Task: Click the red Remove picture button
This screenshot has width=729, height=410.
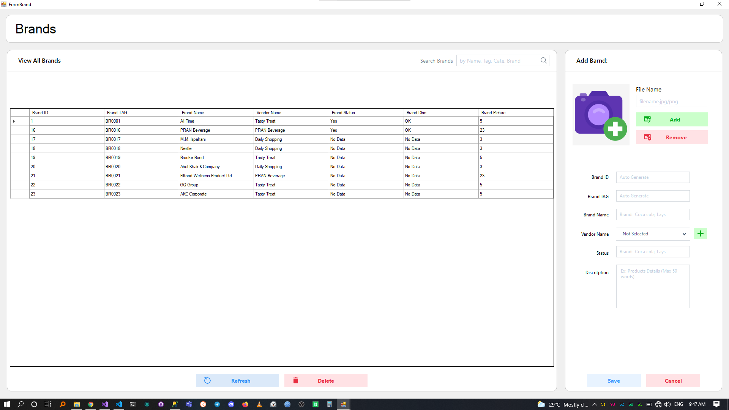Action: coord(672,137)
